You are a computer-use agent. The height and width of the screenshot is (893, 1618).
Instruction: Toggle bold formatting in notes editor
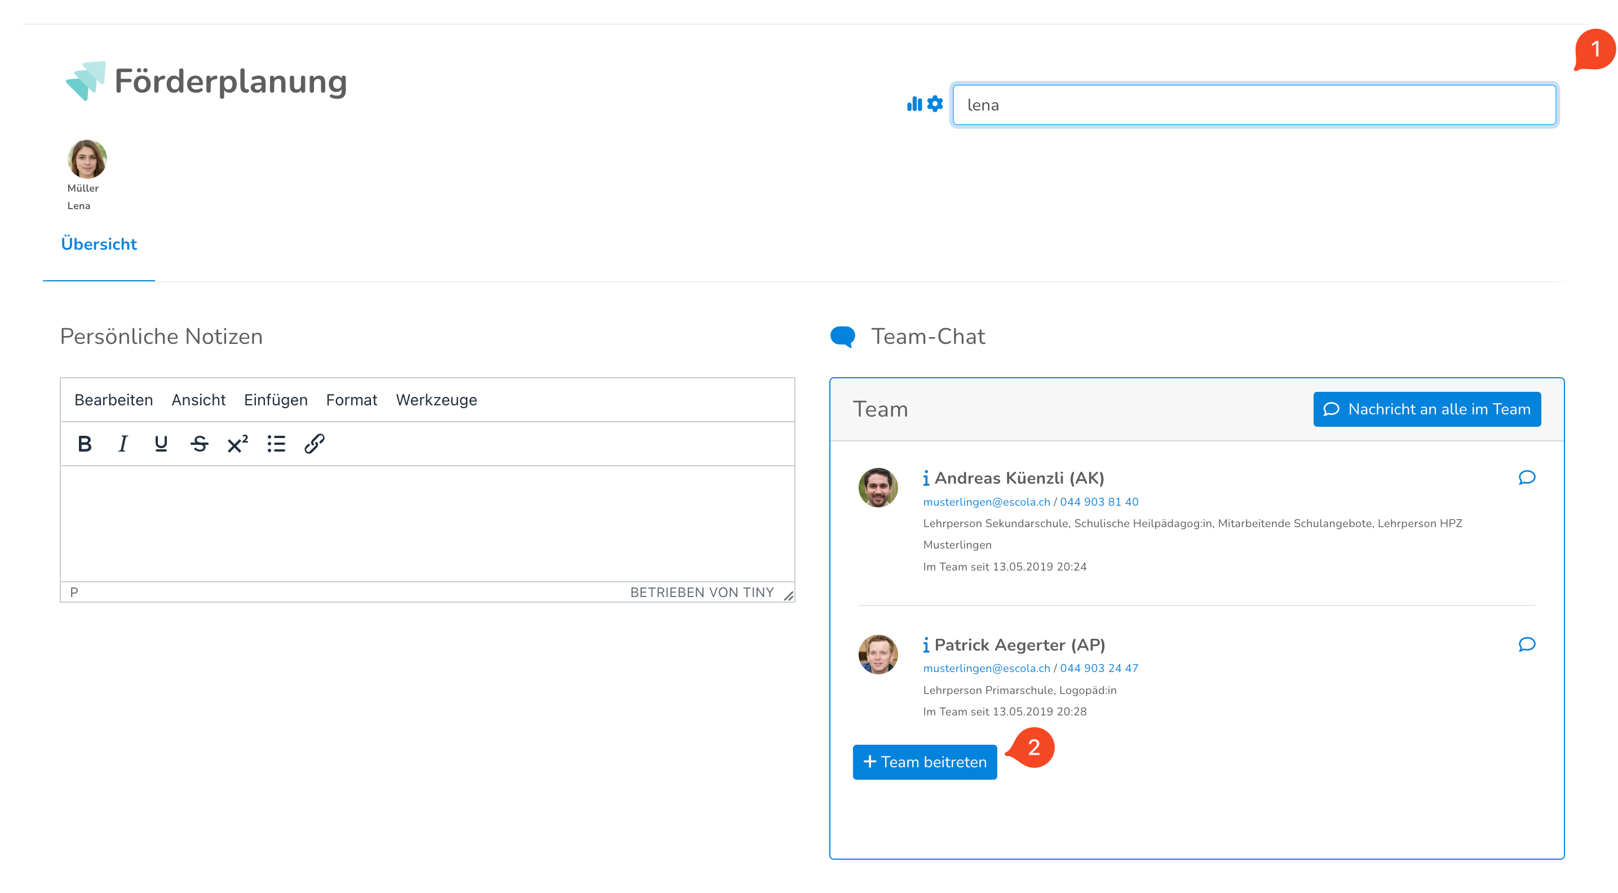84,444
